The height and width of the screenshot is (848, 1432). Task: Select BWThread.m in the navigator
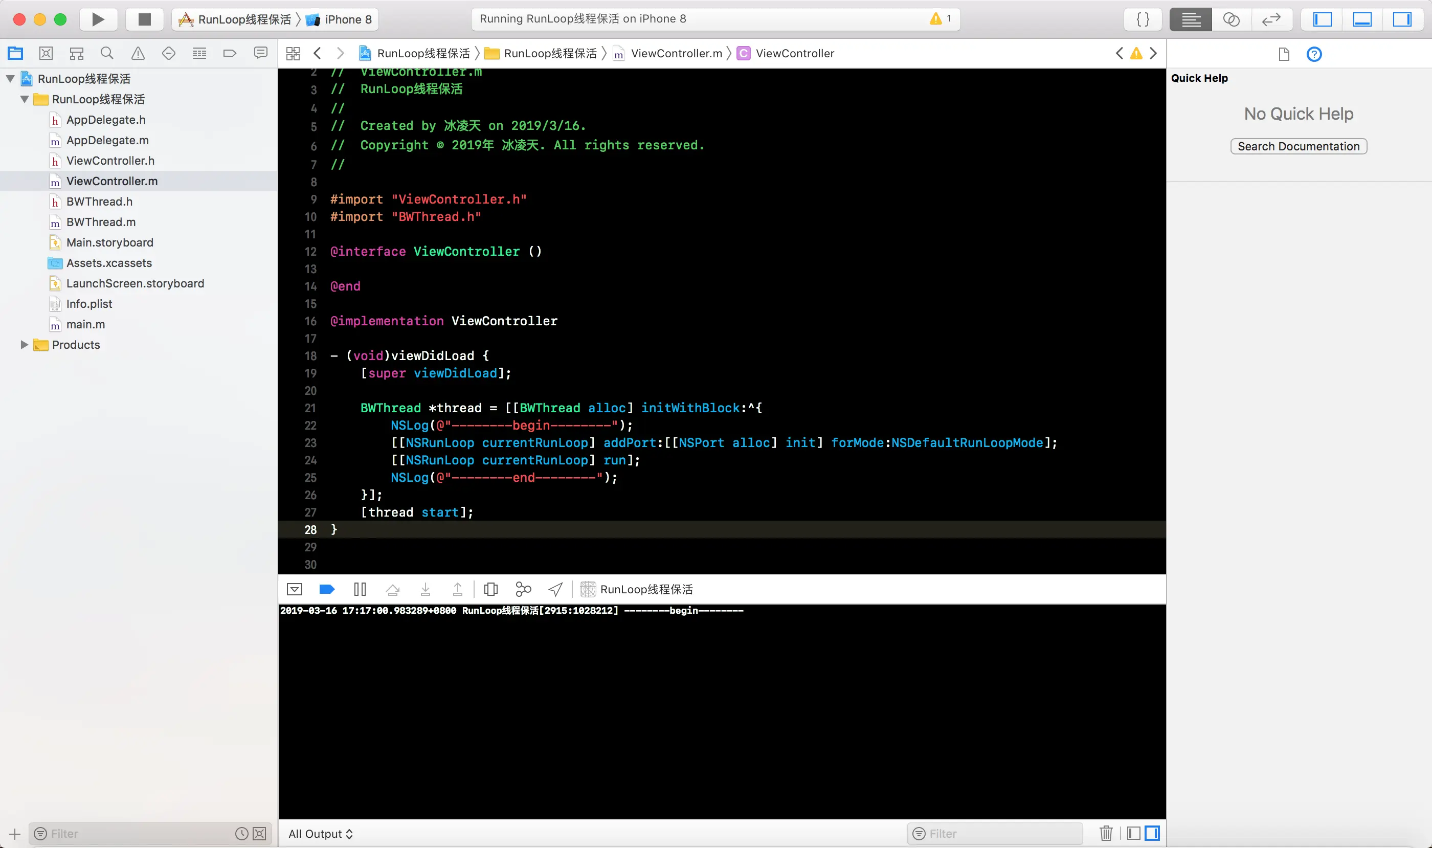tap(101, 221)
